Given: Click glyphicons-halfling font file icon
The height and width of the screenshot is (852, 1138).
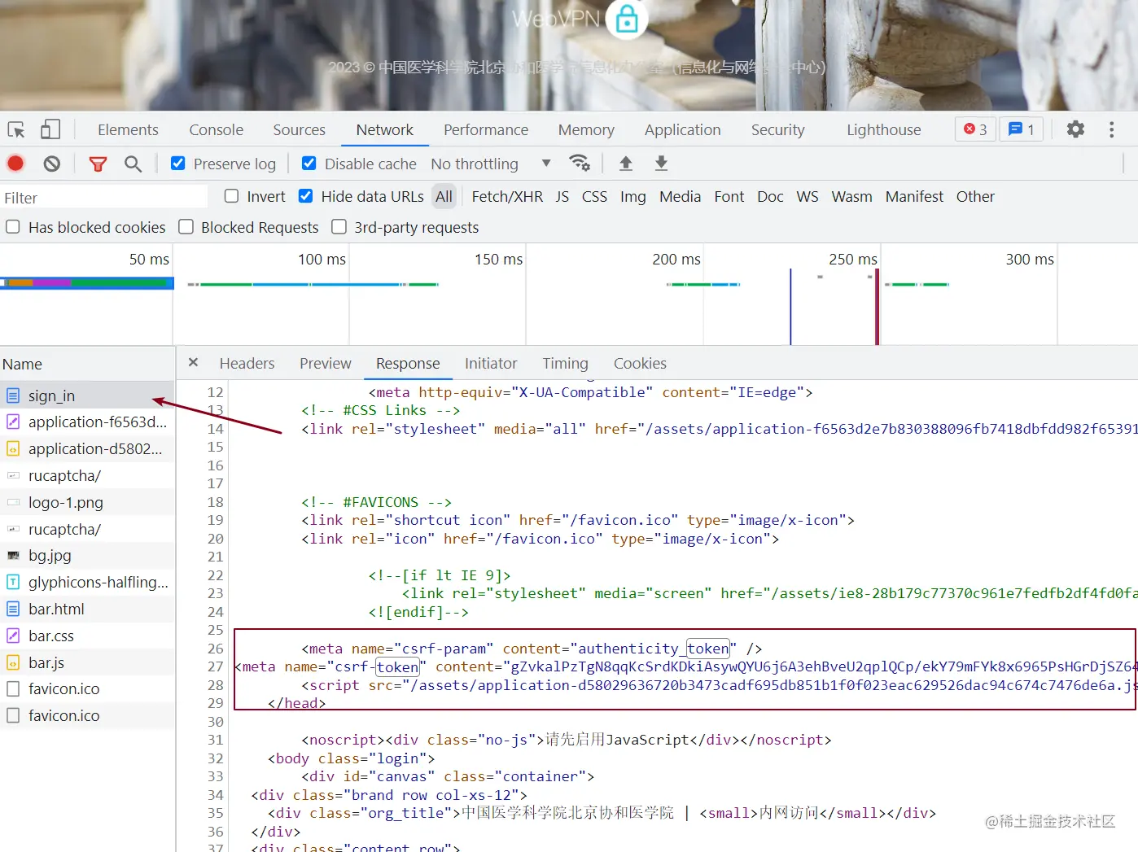Looking at the screenshot, I should (x=13, y=582).
